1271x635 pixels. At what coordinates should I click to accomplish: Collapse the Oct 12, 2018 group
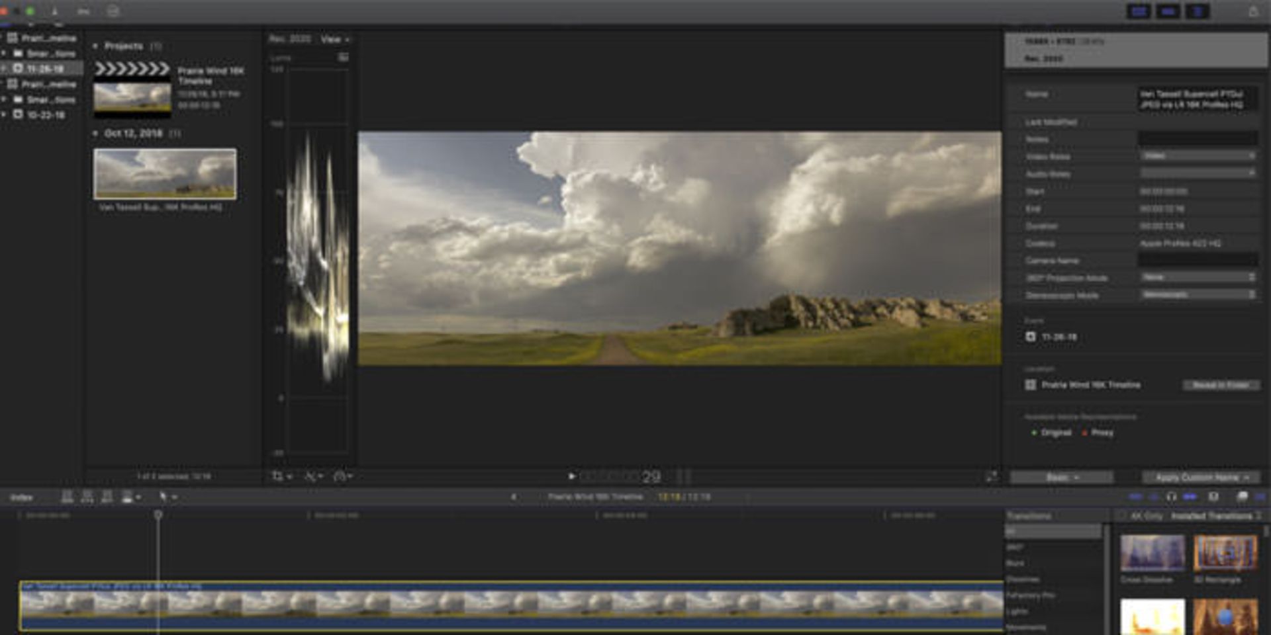95,134
